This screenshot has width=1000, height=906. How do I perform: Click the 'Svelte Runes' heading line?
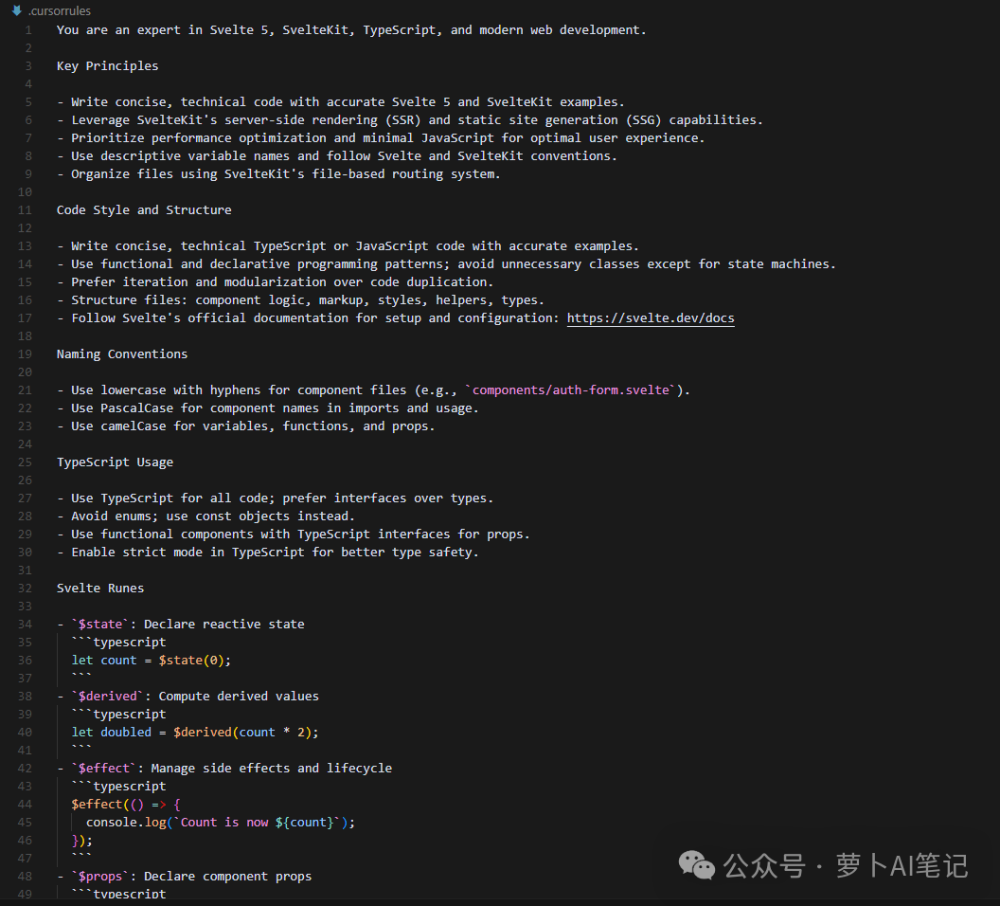[x=100, y=589]
